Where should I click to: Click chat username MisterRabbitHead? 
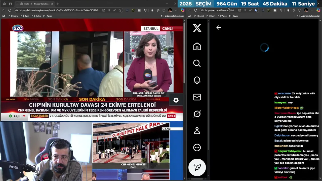pos(286,108)
